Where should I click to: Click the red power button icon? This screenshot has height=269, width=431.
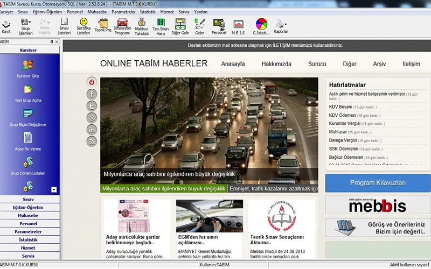(92, 82)
